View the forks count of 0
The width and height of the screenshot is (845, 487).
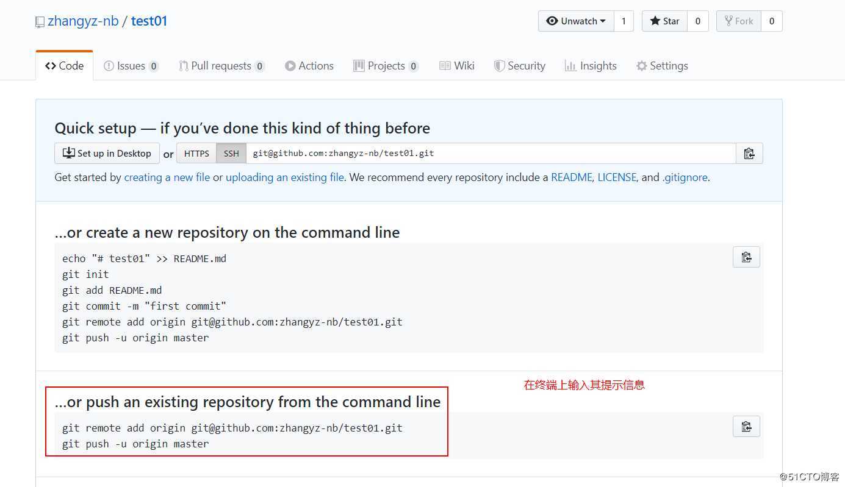click(x=772, y=21)
